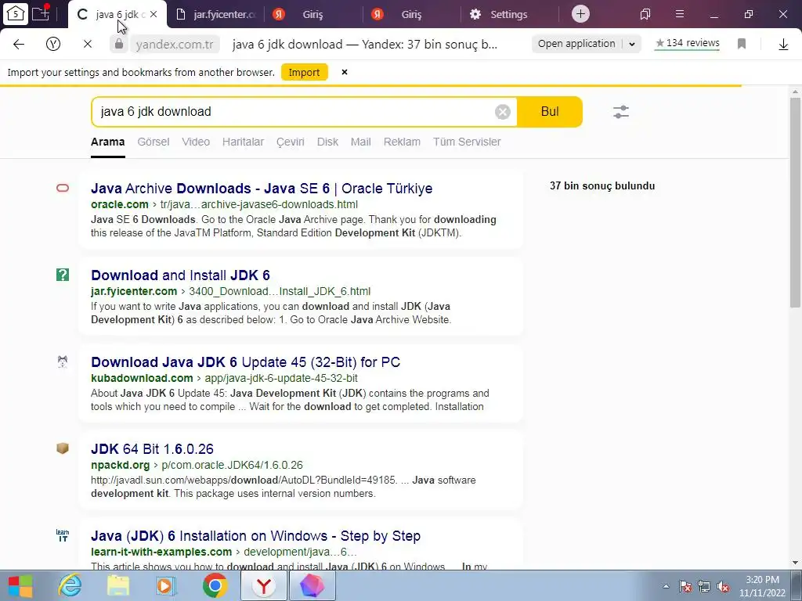
Task: Click the npackd box favicon
Action: [63, 448]
